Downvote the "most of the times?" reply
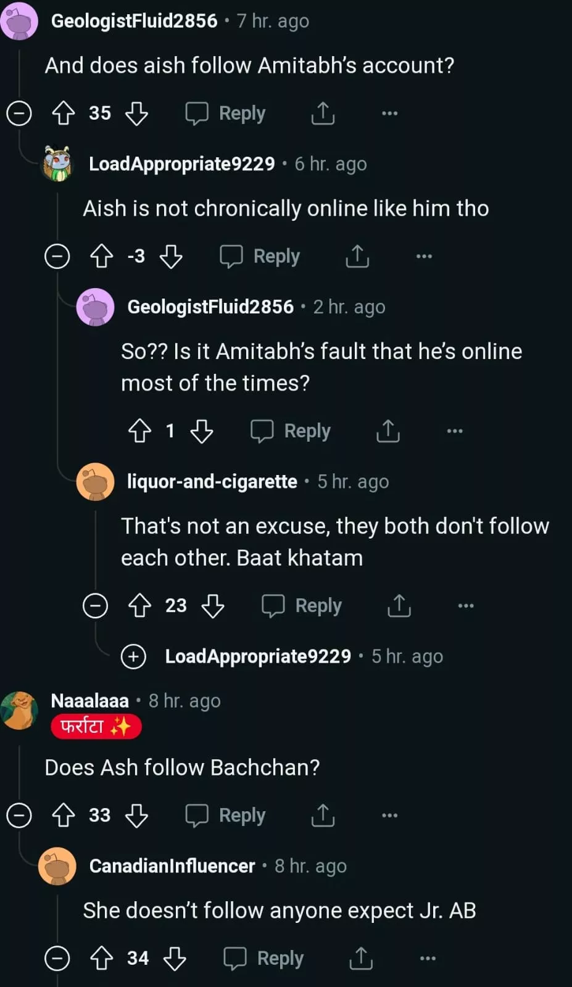This screenshot has width=572, height=987. 202,431
